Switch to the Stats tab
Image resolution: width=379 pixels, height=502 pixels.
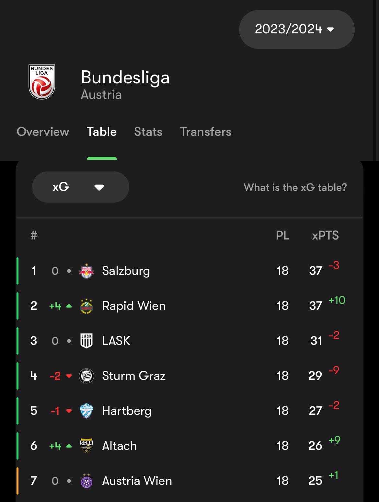coord(148,132)
